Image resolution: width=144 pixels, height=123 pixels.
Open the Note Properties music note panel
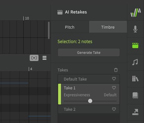click(x=135, y=62)
